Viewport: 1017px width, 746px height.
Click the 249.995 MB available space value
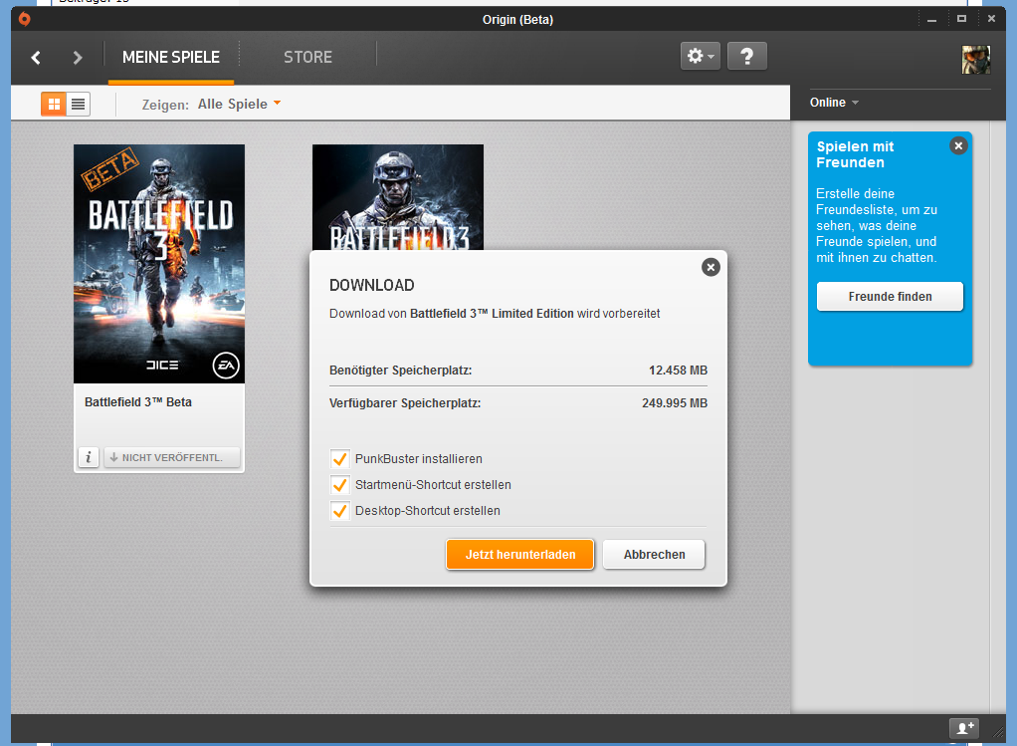point(675,402)
